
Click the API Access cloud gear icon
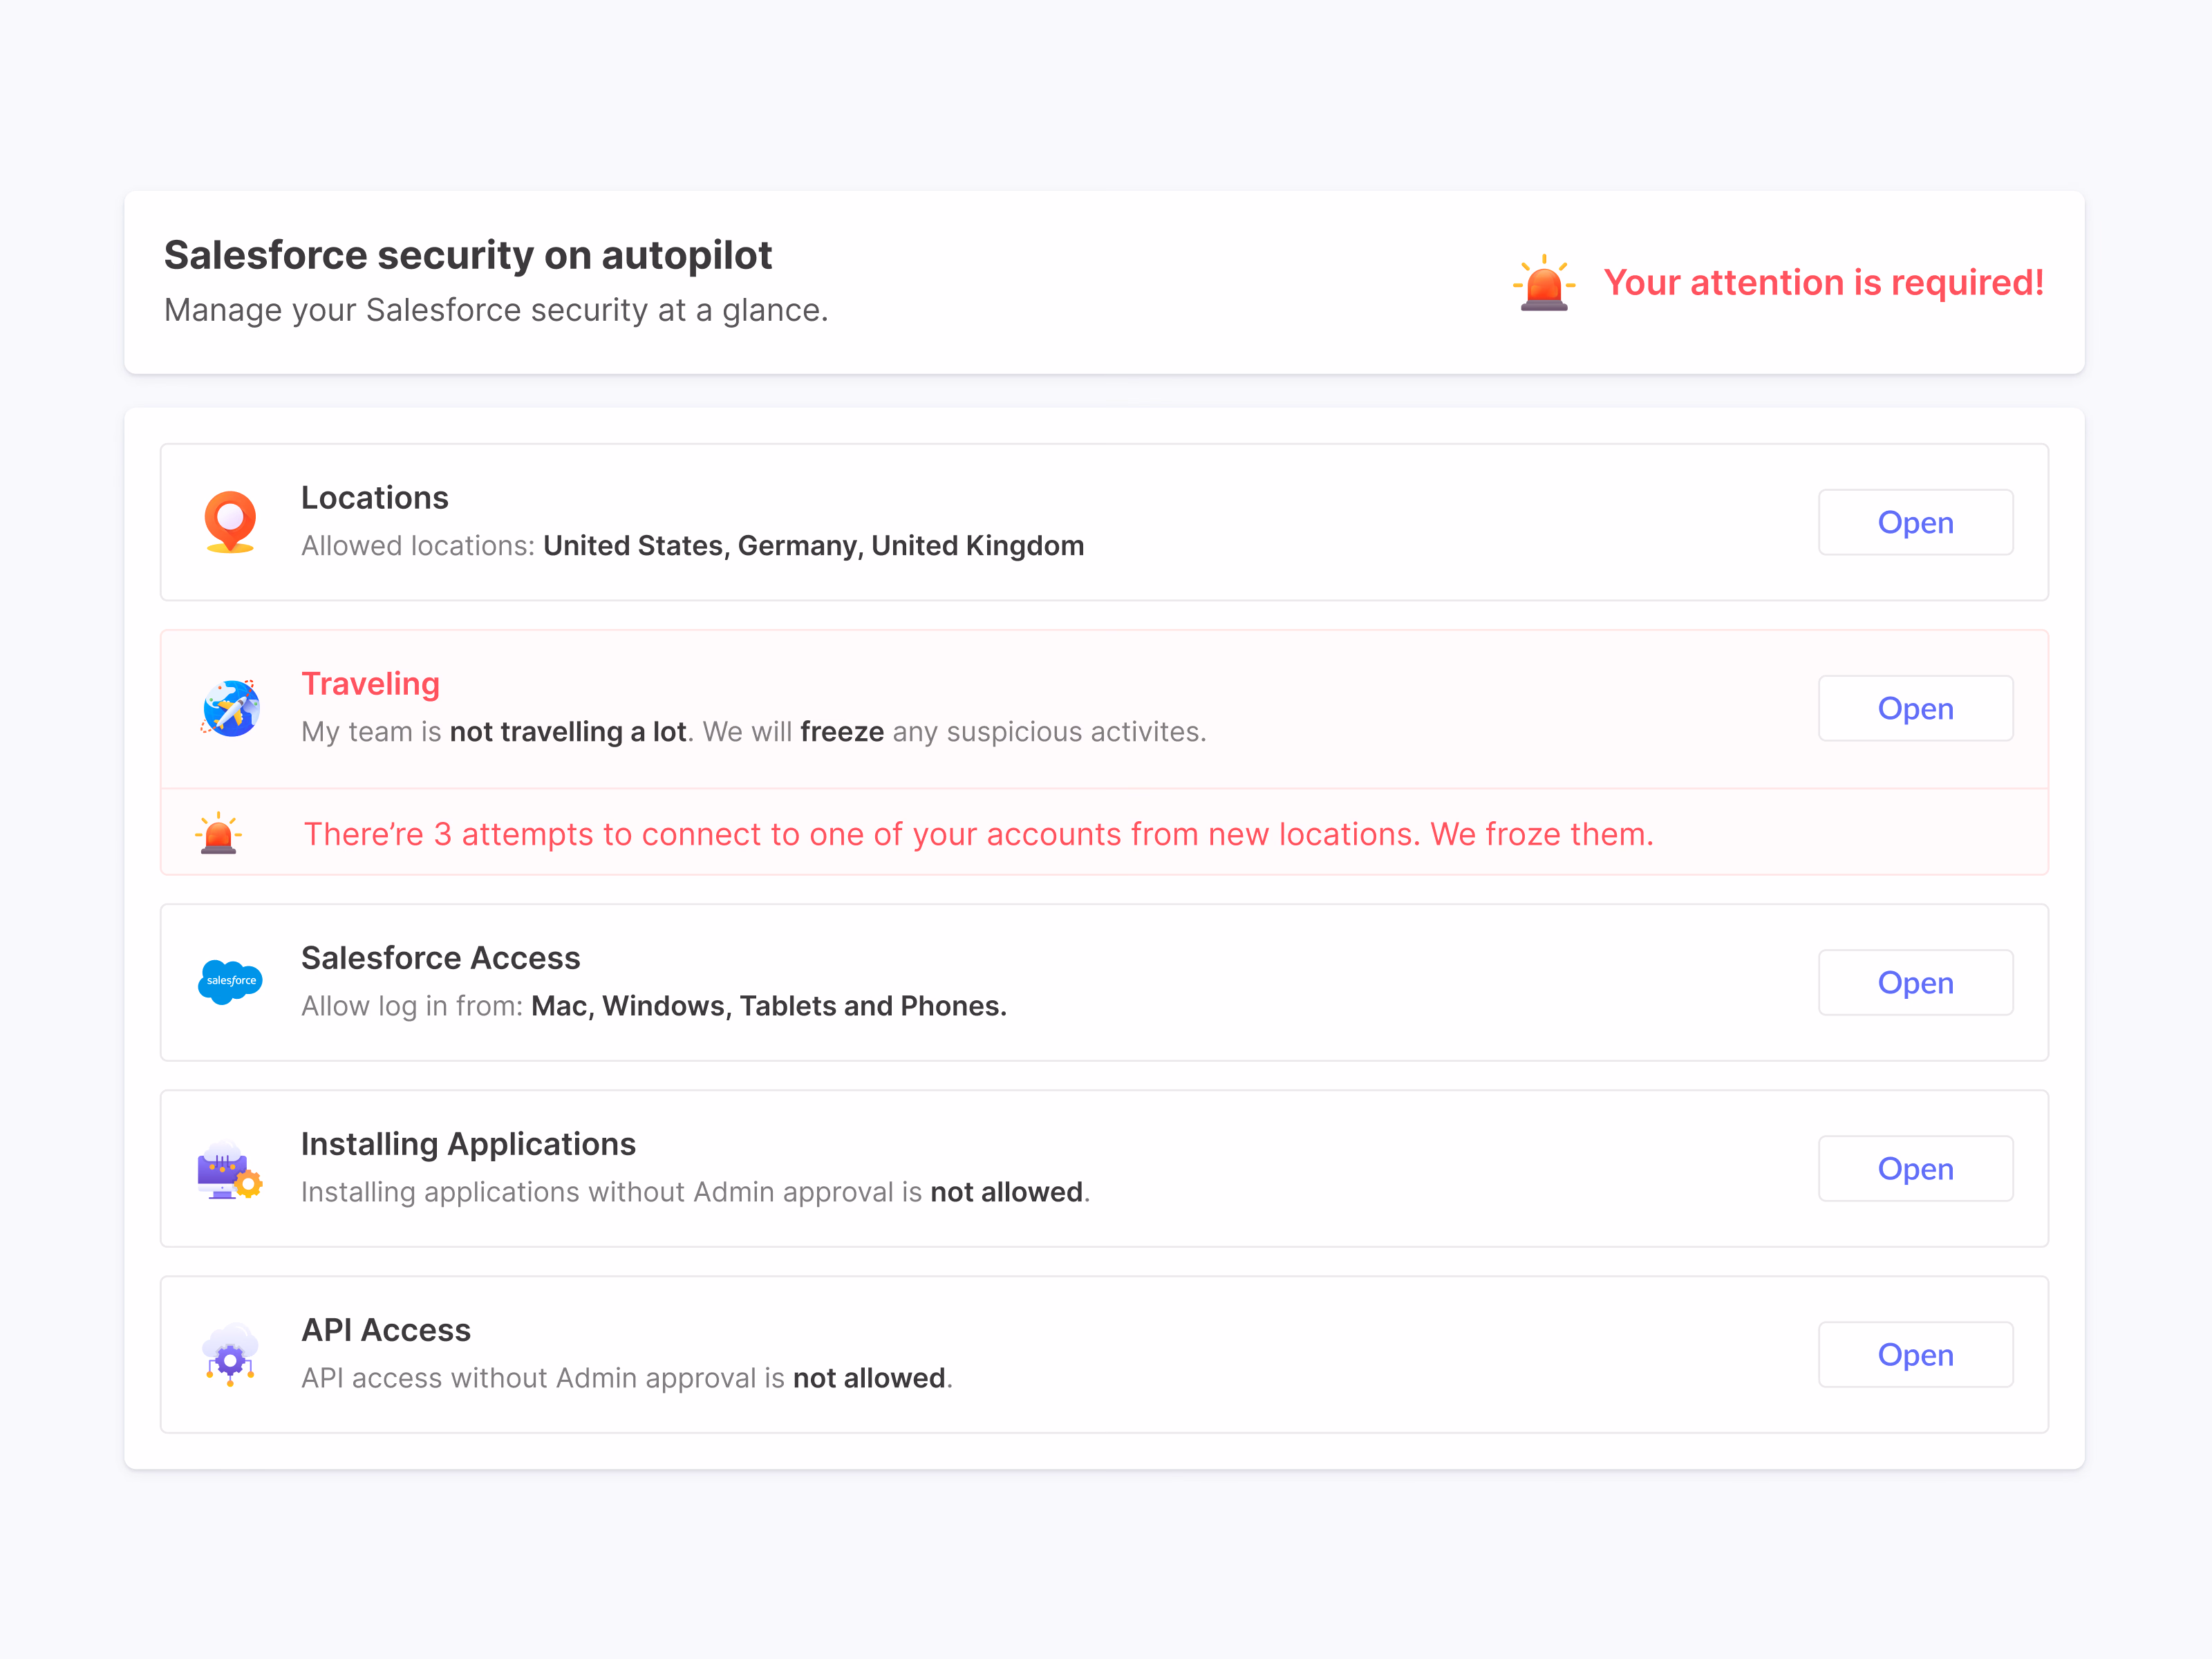point(230,1355)
